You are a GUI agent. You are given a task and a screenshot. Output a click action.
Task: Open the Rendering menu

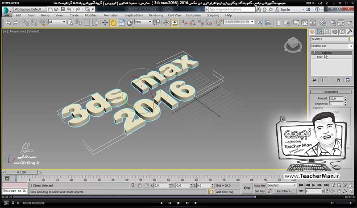(x=156, y=15)
